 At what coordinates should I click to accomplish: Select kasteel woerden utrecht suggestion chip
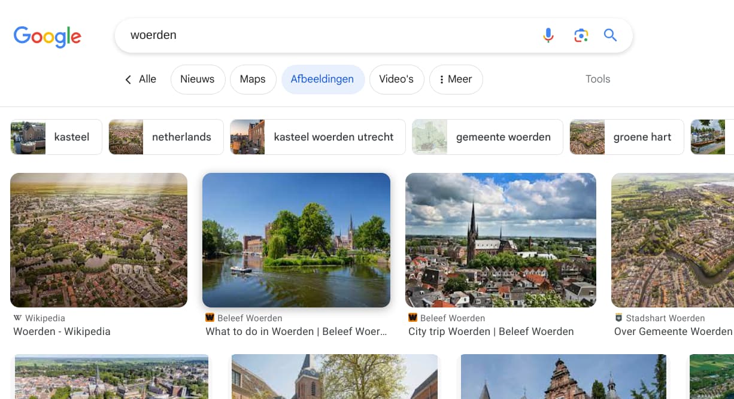318,137
